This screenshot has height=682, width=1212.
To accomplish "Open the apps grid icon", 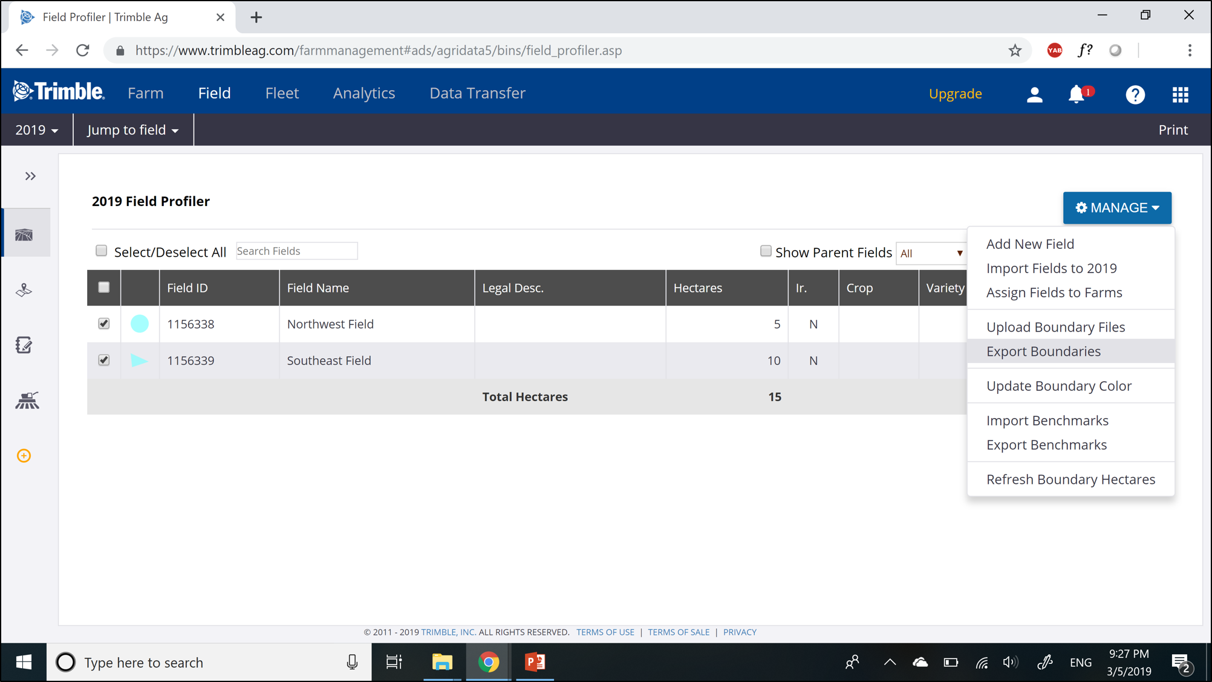I will coord(1180,94).
